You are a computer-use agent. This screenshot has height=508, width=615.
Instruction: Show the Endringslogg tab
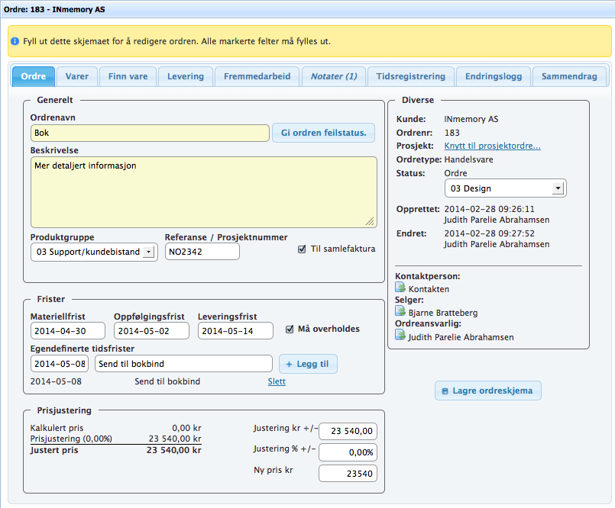point(494,76)
